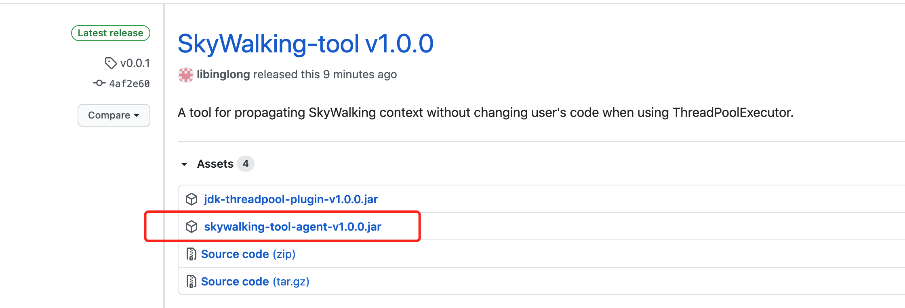Click the Assets heading label
Screen dimensions: 905x308
[x=215, y=164]
